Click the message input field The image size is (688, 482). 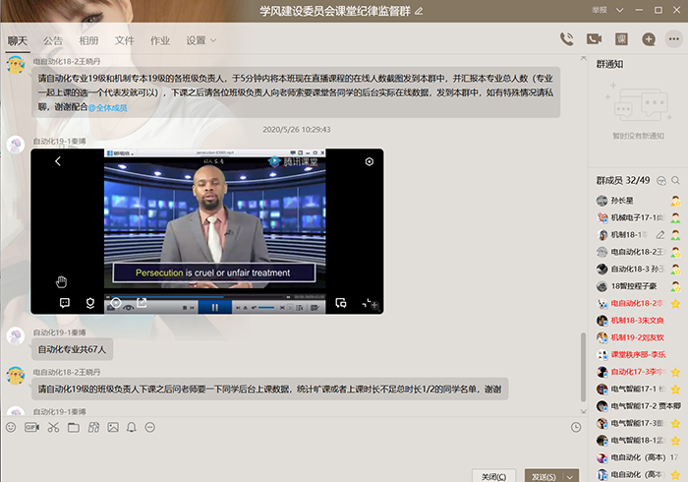294,451
